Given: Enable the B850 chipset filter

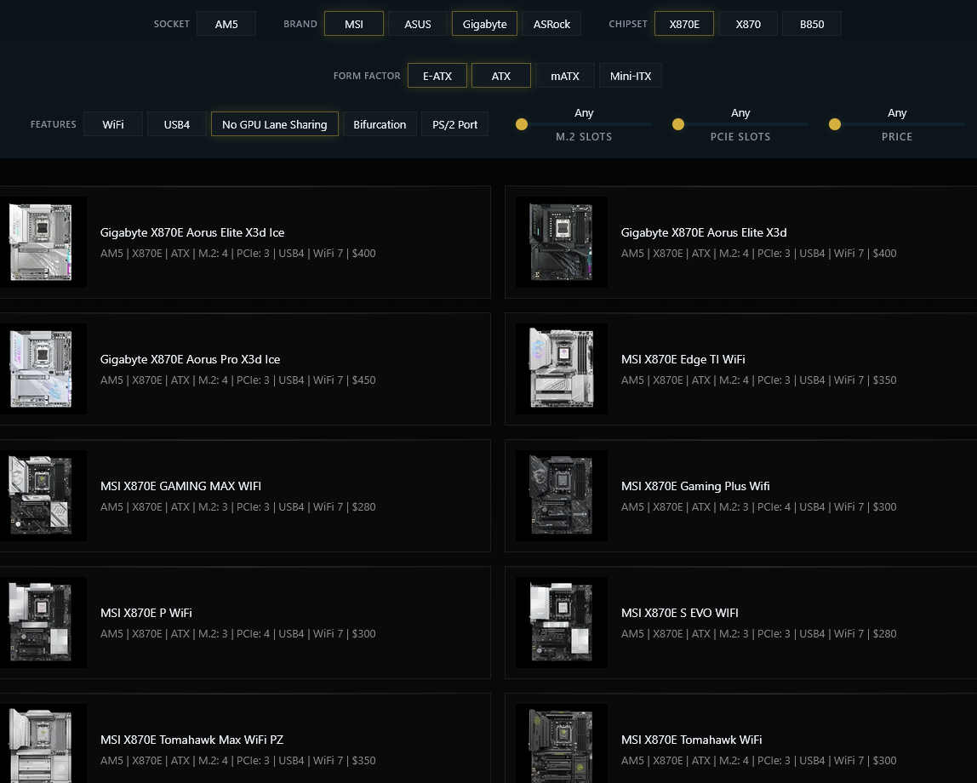Looking at the screenshot, I should point(812,24).
